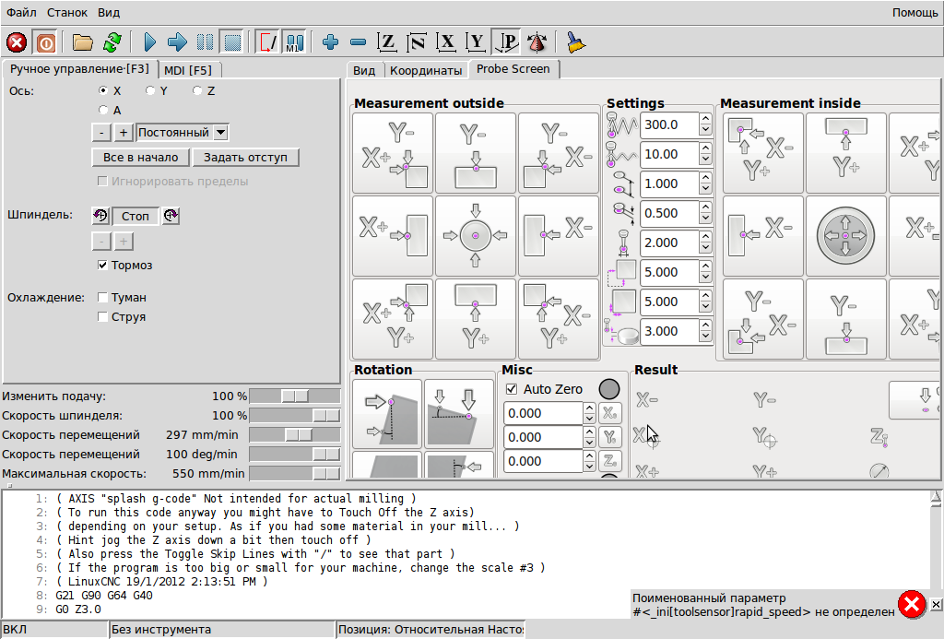Adjust the 3.000 setting spinner
Image resolution: width=944 pixels, height=639 pixels.
705,331
